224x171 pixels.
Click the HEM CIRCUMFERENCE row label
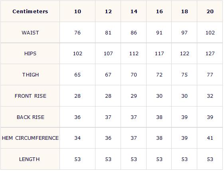tap(30, 138)
